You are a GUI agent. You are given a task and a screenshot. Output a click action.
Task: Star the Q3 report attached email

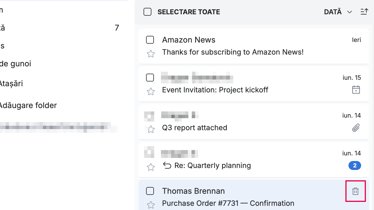(151, 129)
